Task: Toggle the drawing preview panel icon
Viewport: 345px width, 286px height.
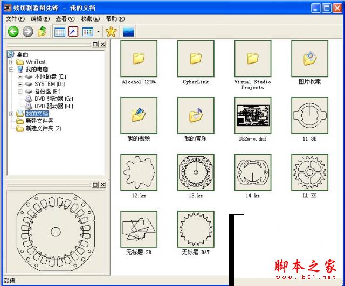Action: [73, 31]
